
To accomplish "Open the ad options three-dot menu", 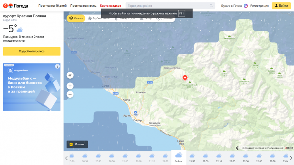I will pos(57,66).
